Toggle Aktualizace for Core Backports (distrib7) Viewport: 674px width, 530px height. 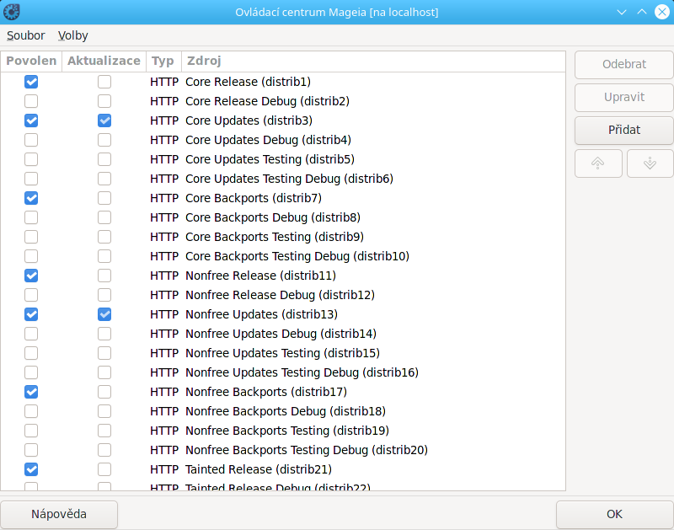click(x=104, y=198)
